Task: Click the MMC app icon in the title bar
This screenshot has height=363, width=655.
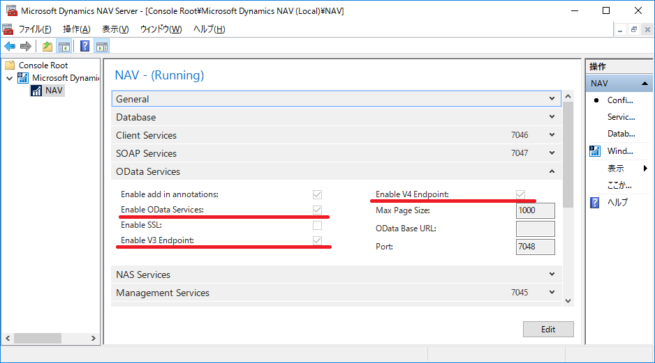Action: coord(12,10)
